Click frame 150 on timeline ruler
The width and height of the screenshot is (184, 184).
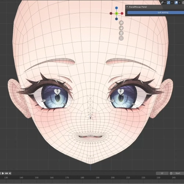(36, 177)
